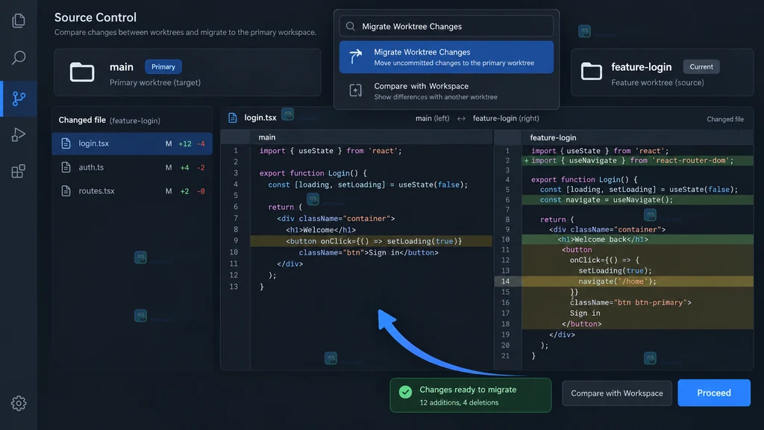Open the login.tsx diff tab
764x430 pixels.
[260, 117]
